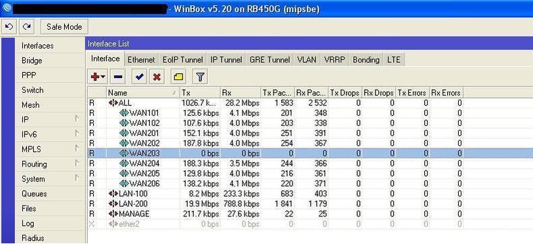Click the WAN202 VLAN interface icon

124,143
